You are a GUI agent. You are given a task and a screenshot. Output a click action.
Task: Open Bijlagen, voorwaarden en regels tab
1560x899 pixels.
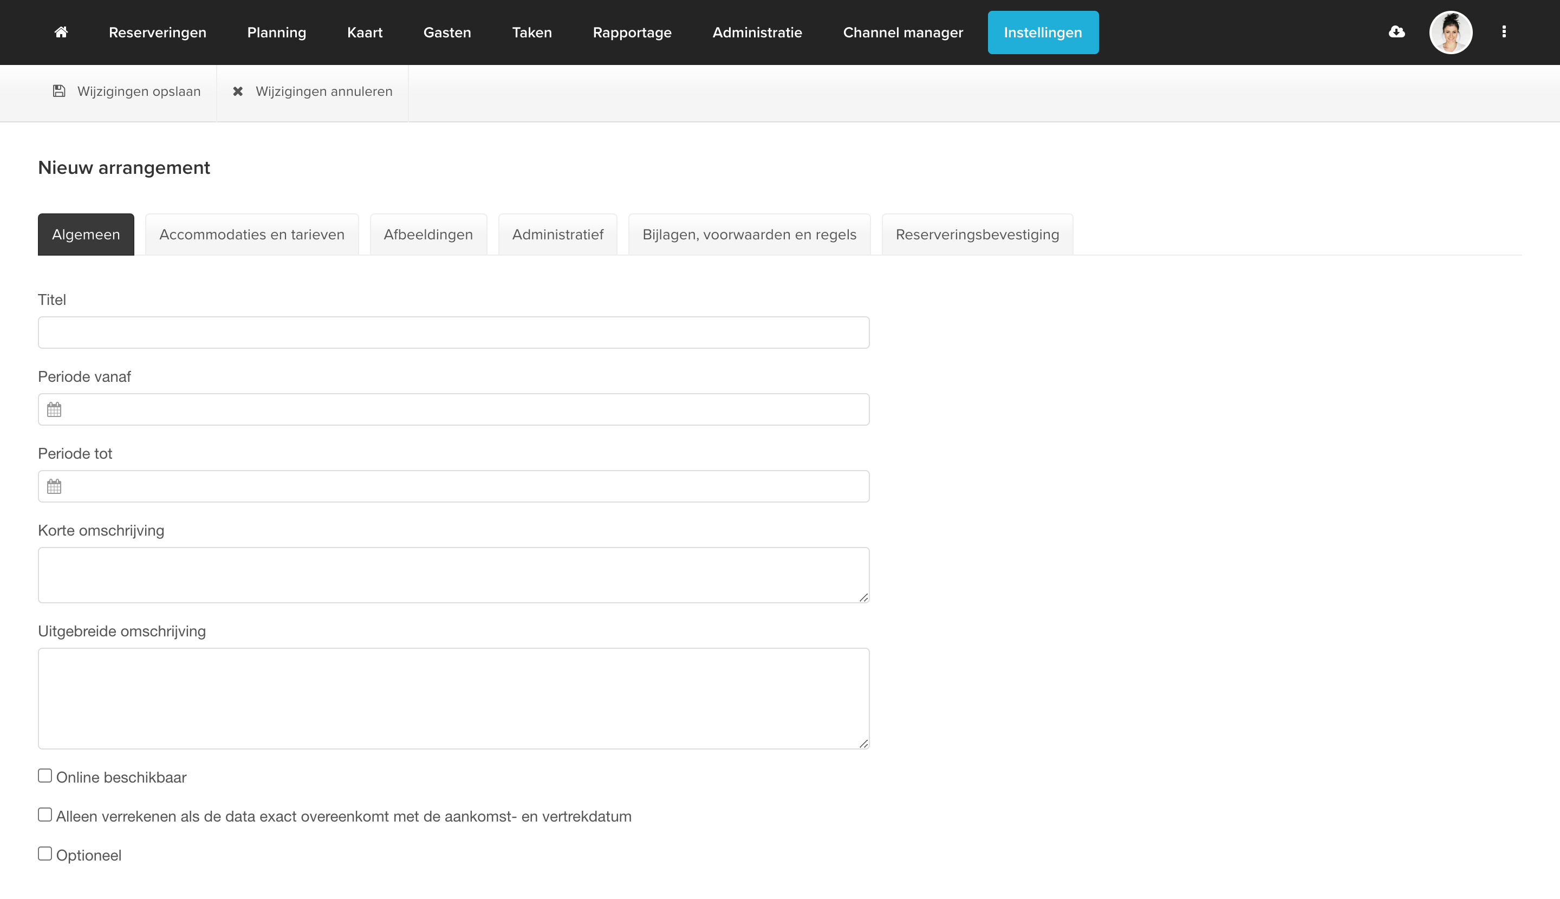[749, 234]
